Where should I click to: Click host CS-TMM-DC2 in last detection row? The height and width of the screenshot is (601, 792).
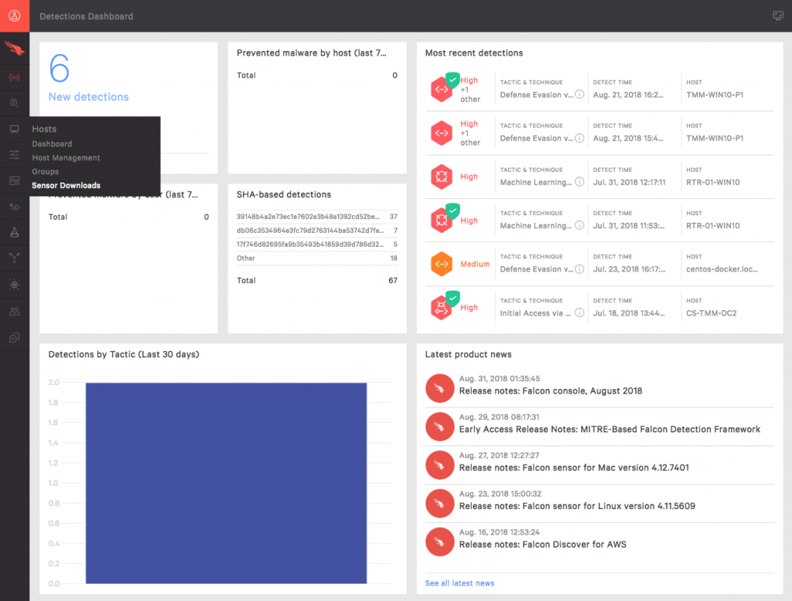[x=712, y=313]
